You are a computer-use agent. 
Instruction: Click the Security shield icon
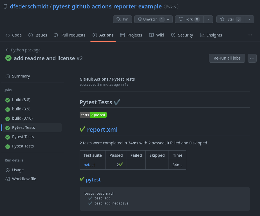click(173, 35)
